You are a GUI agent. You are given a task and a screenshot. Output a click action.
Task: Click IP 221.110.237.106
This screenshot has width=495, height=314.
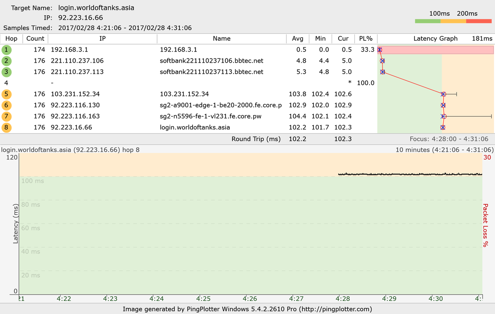[77, 61]
